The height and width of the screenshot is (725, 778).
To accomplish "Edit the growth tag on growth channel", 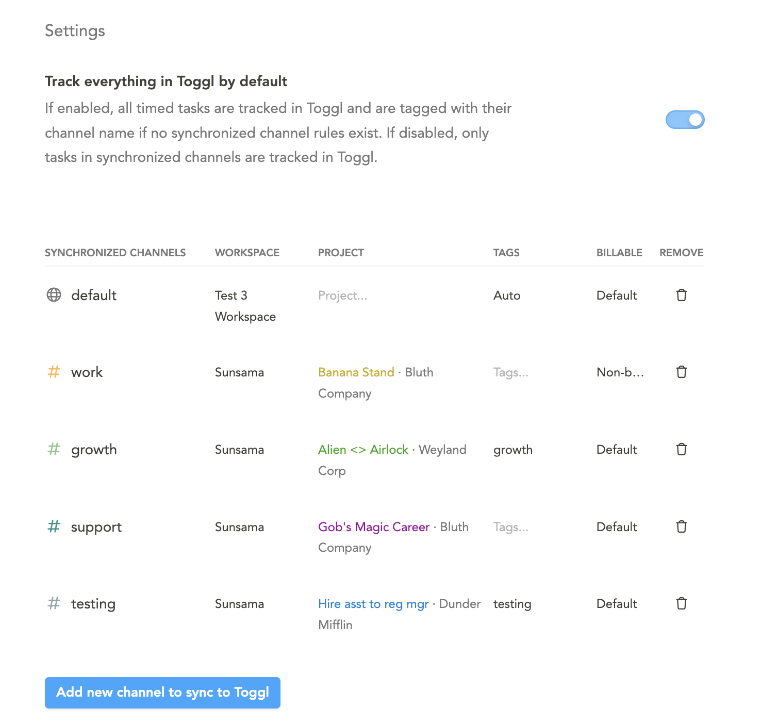I will point(512,449).
